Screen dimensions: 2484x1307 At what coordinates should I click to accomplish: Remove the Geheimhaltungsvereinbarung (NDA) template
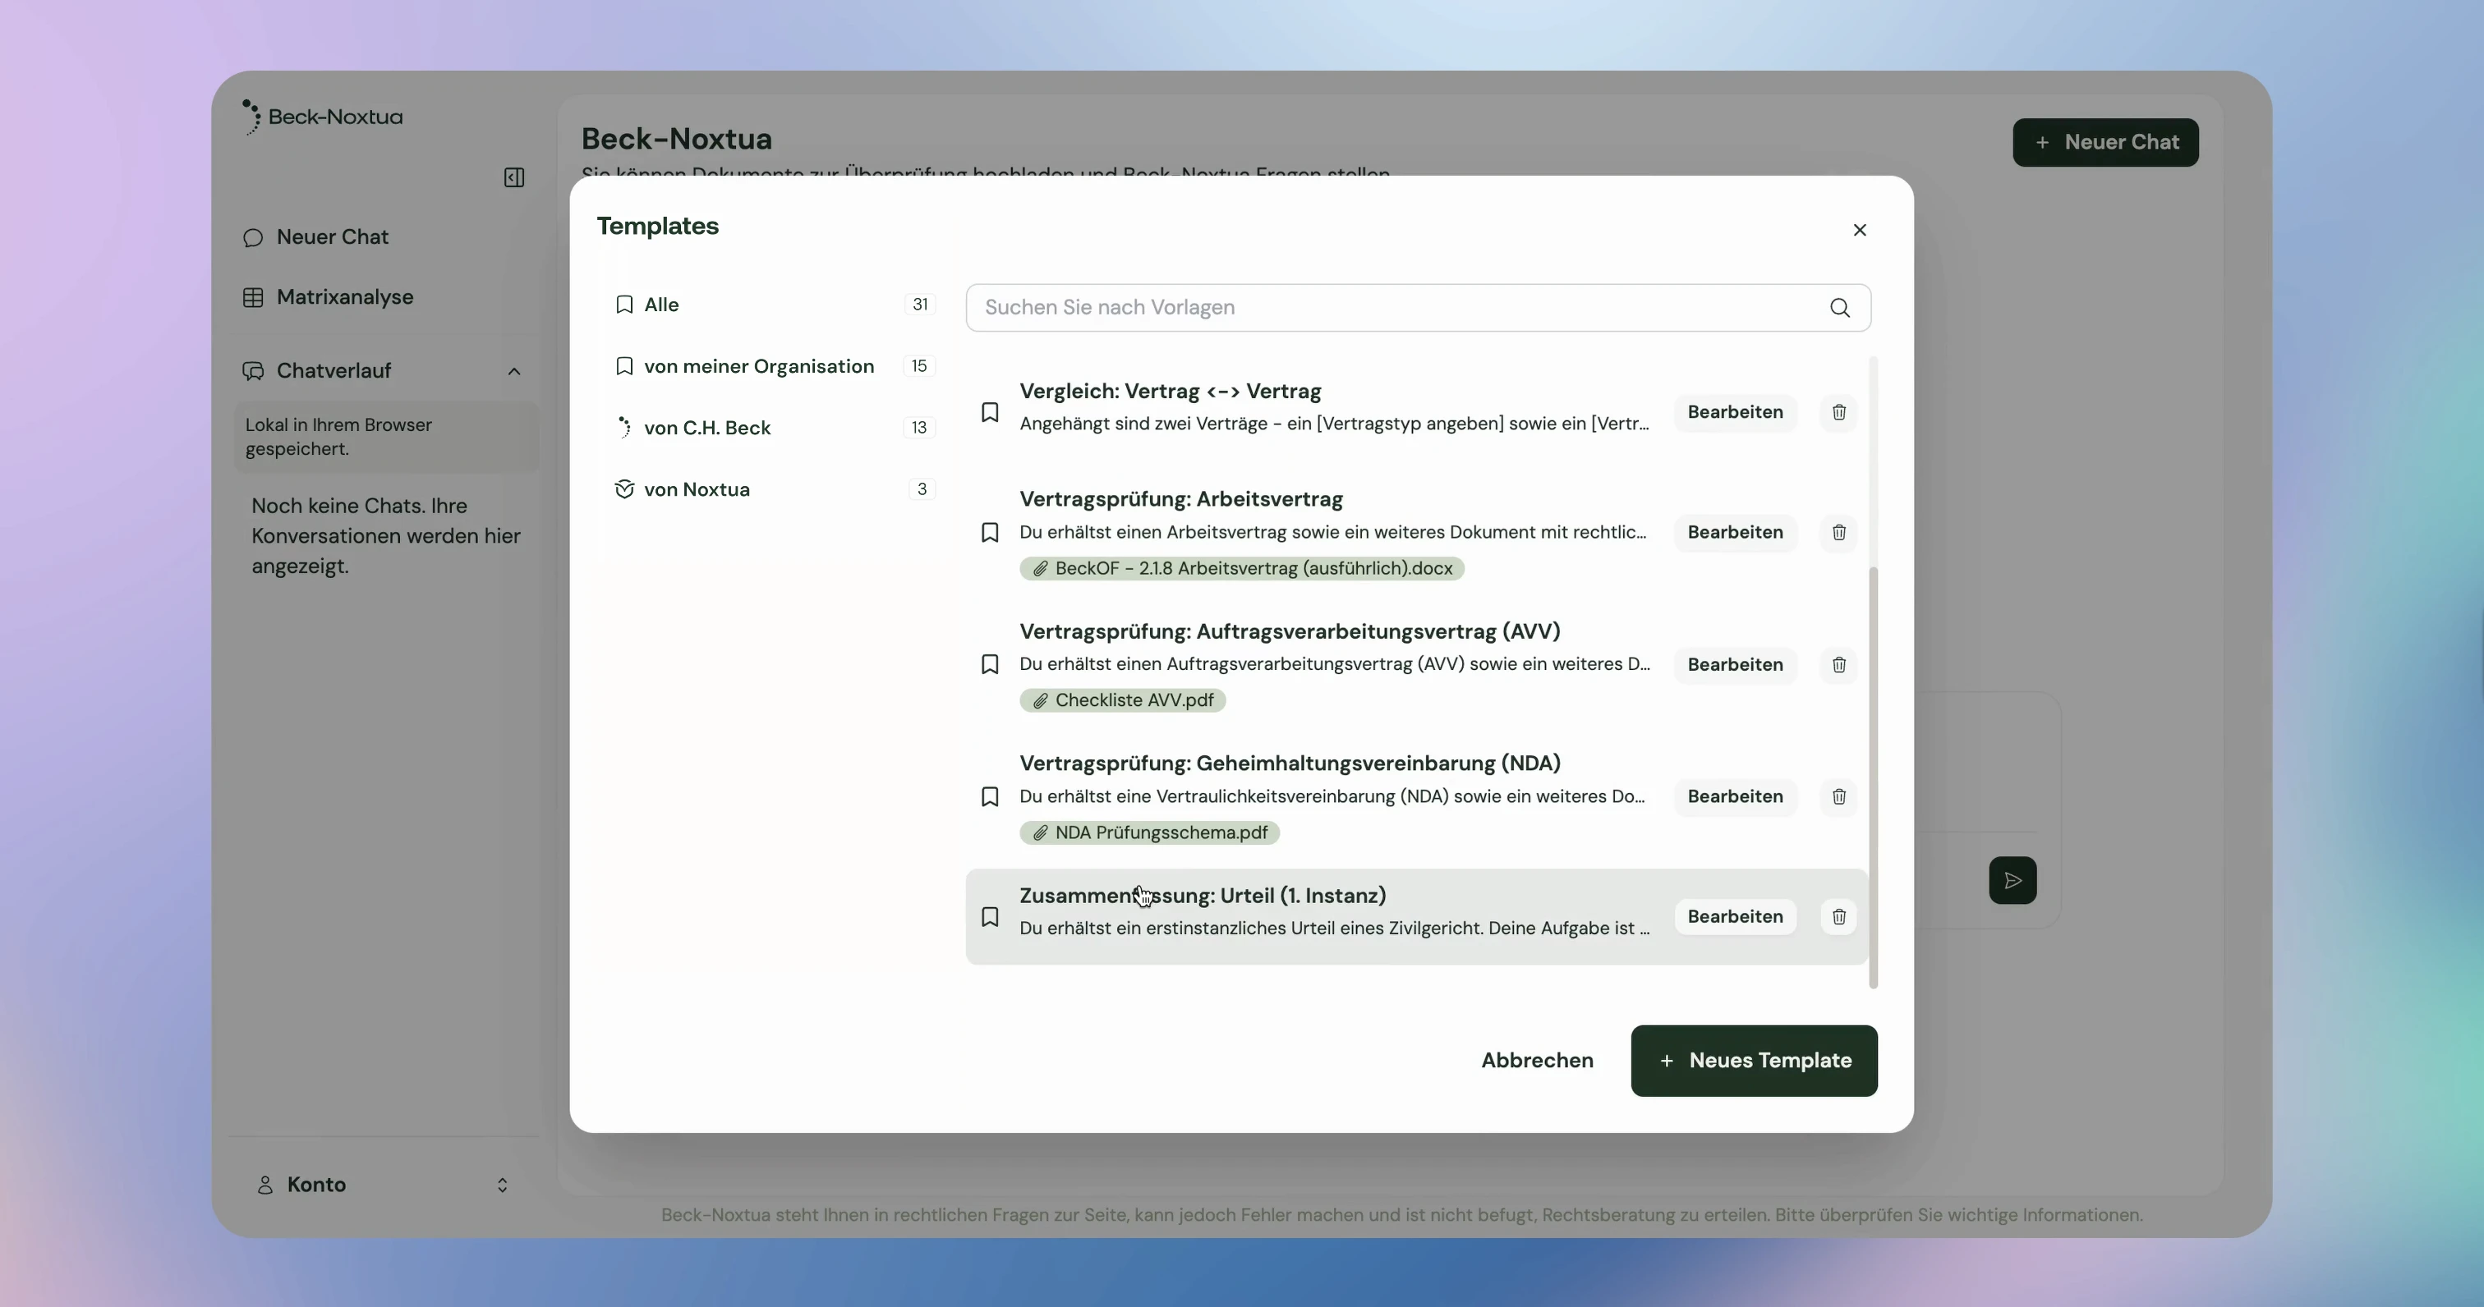(x=1839, y=797)
